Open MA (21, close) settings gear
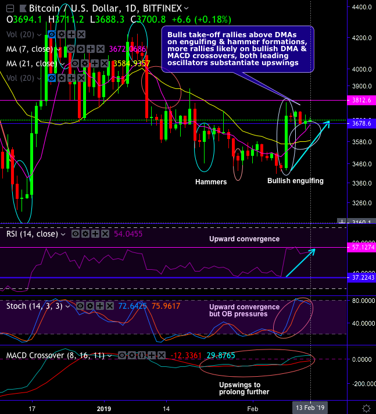This screenshot has height=414, width=376. 85,63
